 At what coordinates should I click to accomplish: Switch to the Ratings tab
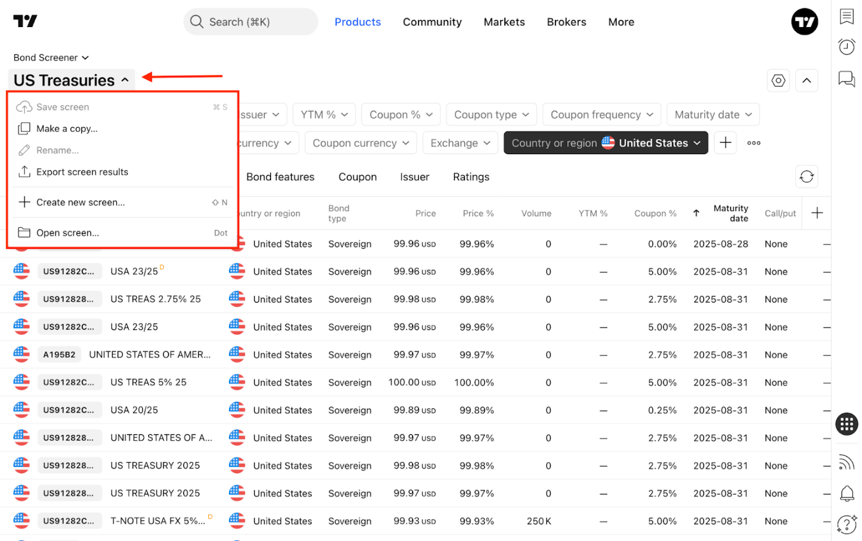[x=471, y=177]
